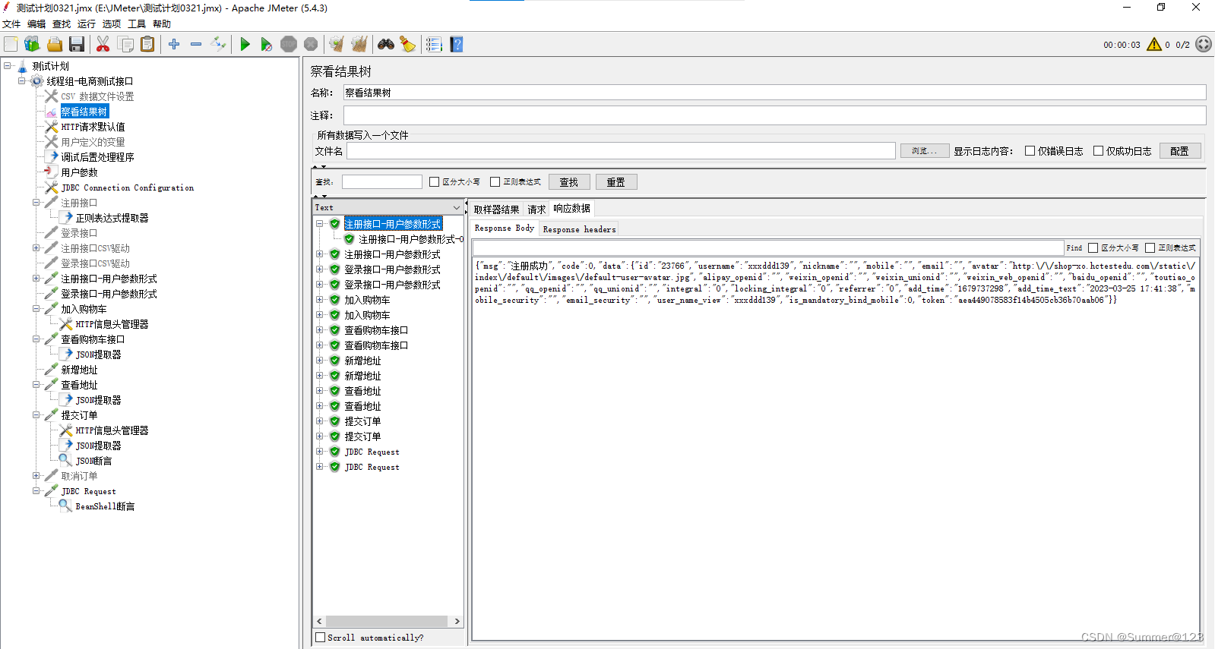The height and width of the screenshot is (649, 1215).
Task: Click the 查找 search text field
Action: (382, 182)
